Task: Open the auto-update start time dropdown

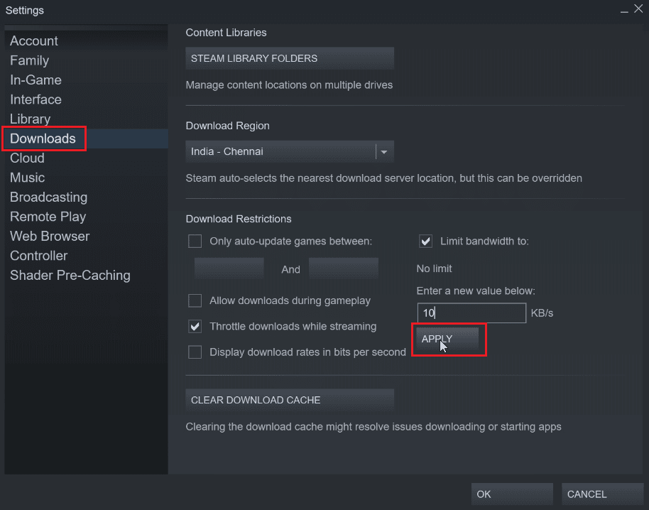Action: coord(229,268)
